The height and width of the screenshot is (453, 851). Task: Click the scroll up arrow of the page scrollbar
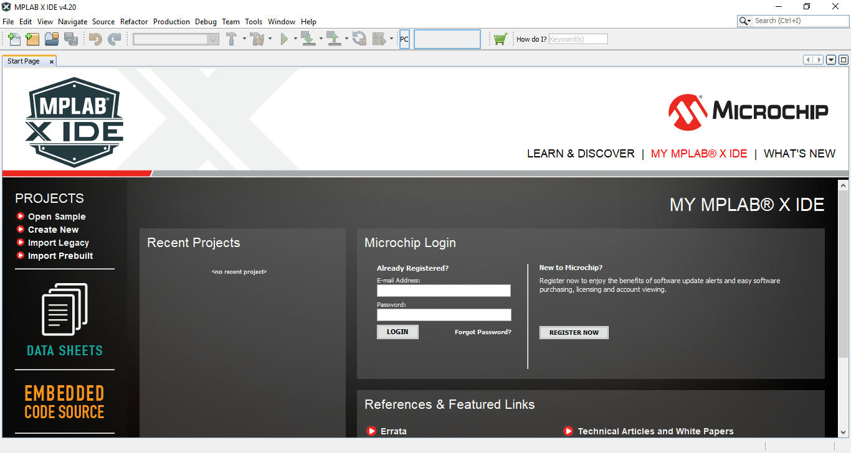point(844,185)
